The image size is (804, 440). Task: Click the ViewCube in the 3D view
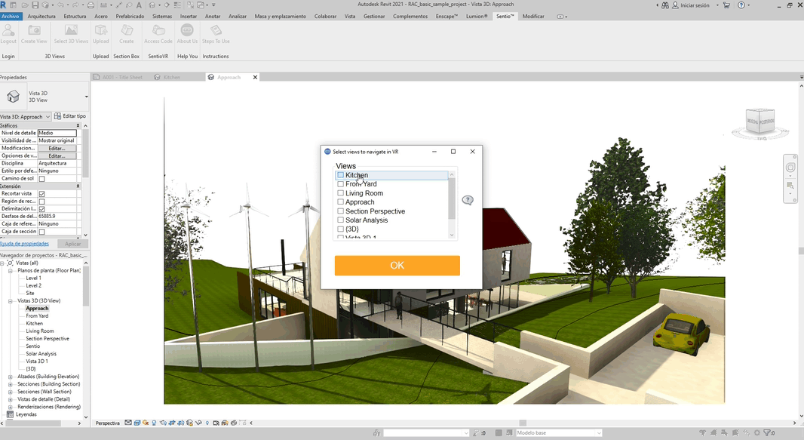(x=760, y=123)
